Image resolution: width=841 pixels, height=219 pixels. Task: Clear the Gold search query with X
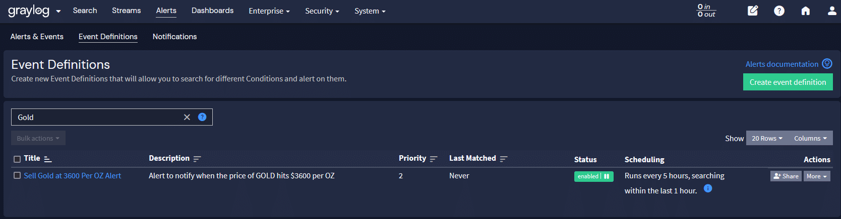pyautogui.click(x=187, y=117)
